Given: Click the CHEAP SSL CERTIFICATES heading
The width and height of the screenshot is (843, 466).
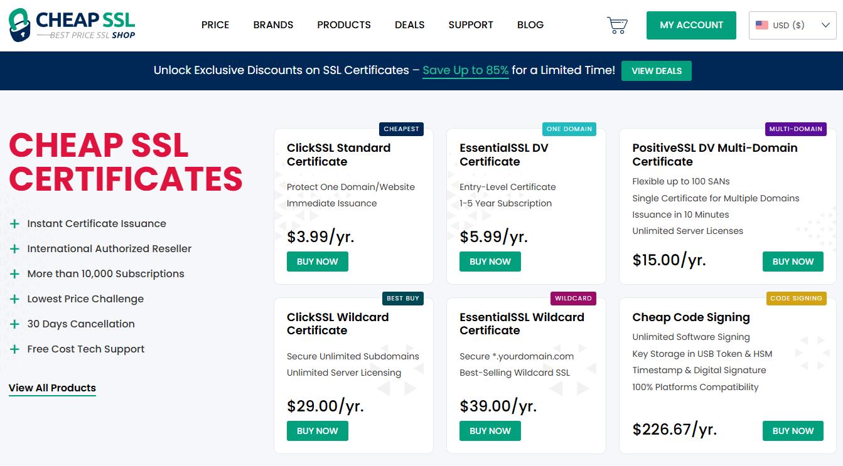Looking at the screenshot, I should 126,162.
